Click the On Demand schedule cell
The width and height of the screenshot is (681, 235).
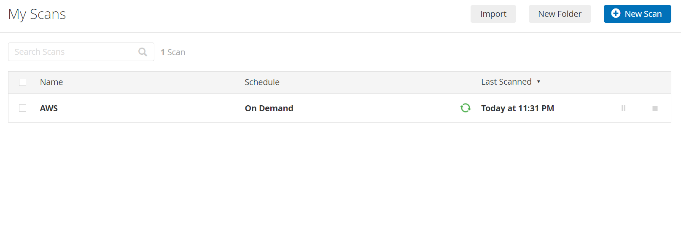[269, 108]
